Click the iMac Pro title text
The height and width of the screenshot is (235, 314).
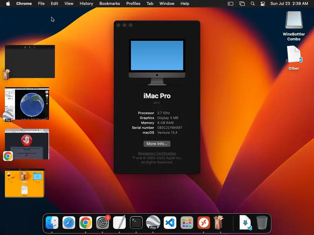(x=157, y=96)
